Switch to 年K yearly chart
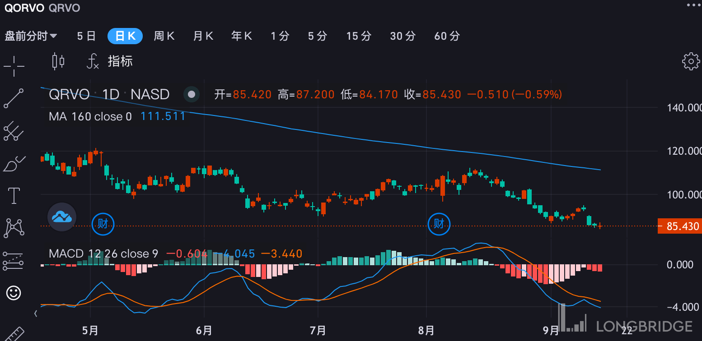The height and width of the screenshot is (341, 702). pyautogui.click(x=242, y=36)
